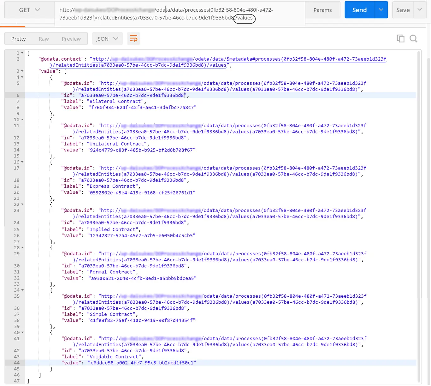Switch to Raw response view
This screenshot has height=386, width=431.
[x=44, y=39]
